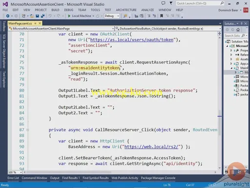Save the current file with the Save icon

point(37,16)
